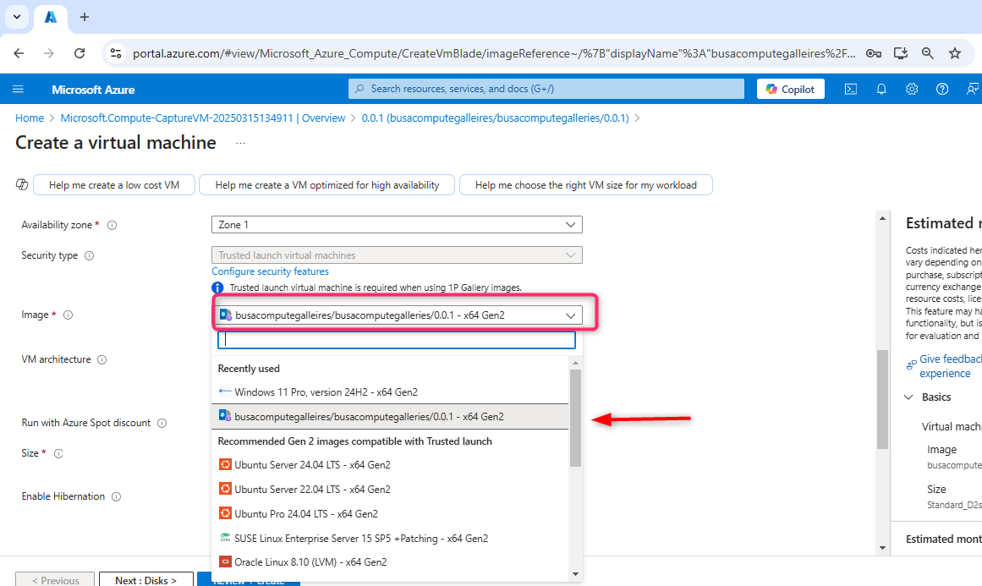Open the tab search dropdown arrow
This screenshot has height=586, width=982.
tap(17, 17)
